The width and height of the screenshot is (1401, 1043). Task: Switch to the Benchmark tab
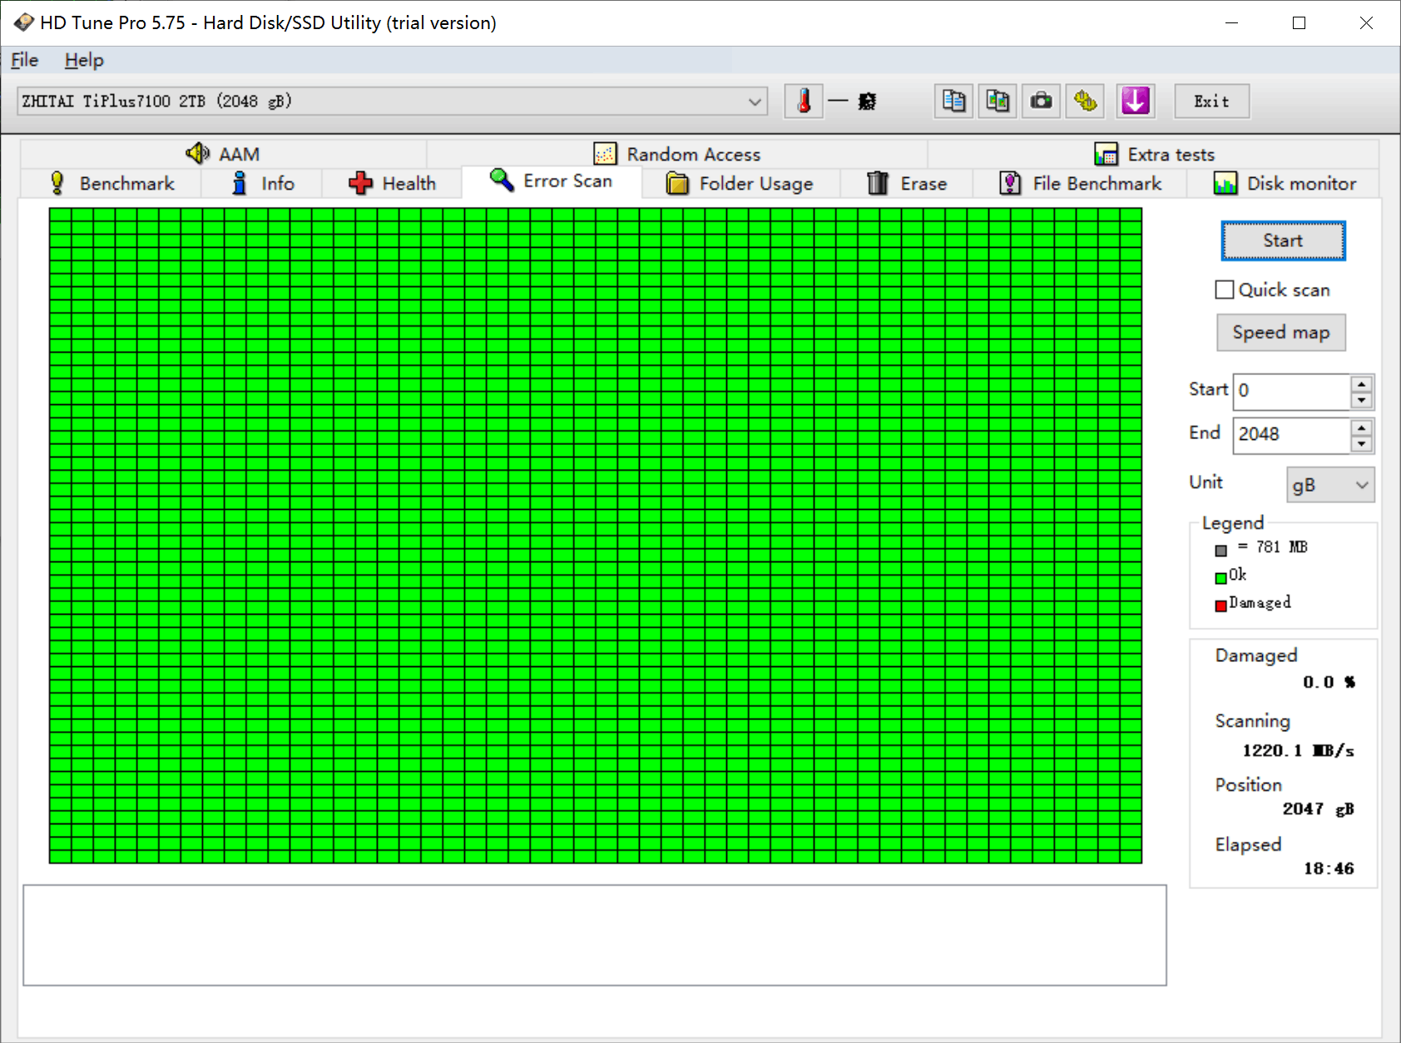tap(111, 183)
